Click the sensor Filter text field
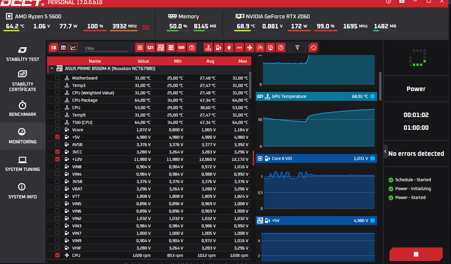Viewport: 451px width, 264px height. pyautogui.click(x=106, y=48)
